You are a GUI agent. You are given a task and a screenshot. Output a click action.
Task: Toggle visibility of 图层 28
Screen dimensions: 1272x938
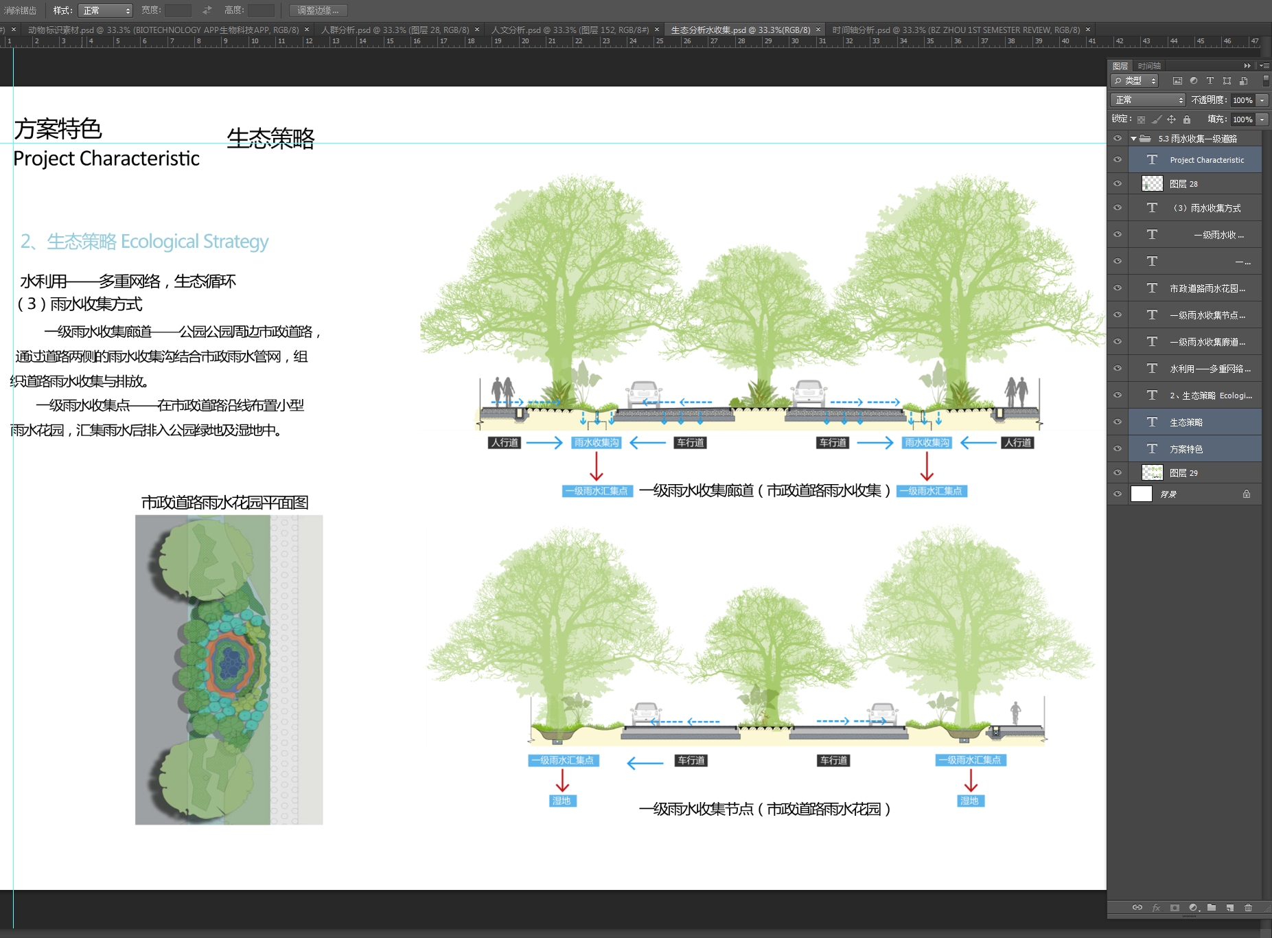pyautogui.click(x=1118, y=184)
